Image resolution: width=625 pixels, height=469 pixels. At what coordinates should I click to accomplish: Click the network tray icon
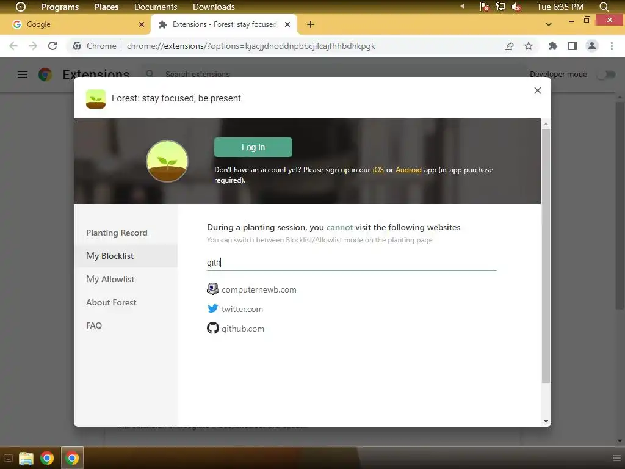click(x=500, y=7)
